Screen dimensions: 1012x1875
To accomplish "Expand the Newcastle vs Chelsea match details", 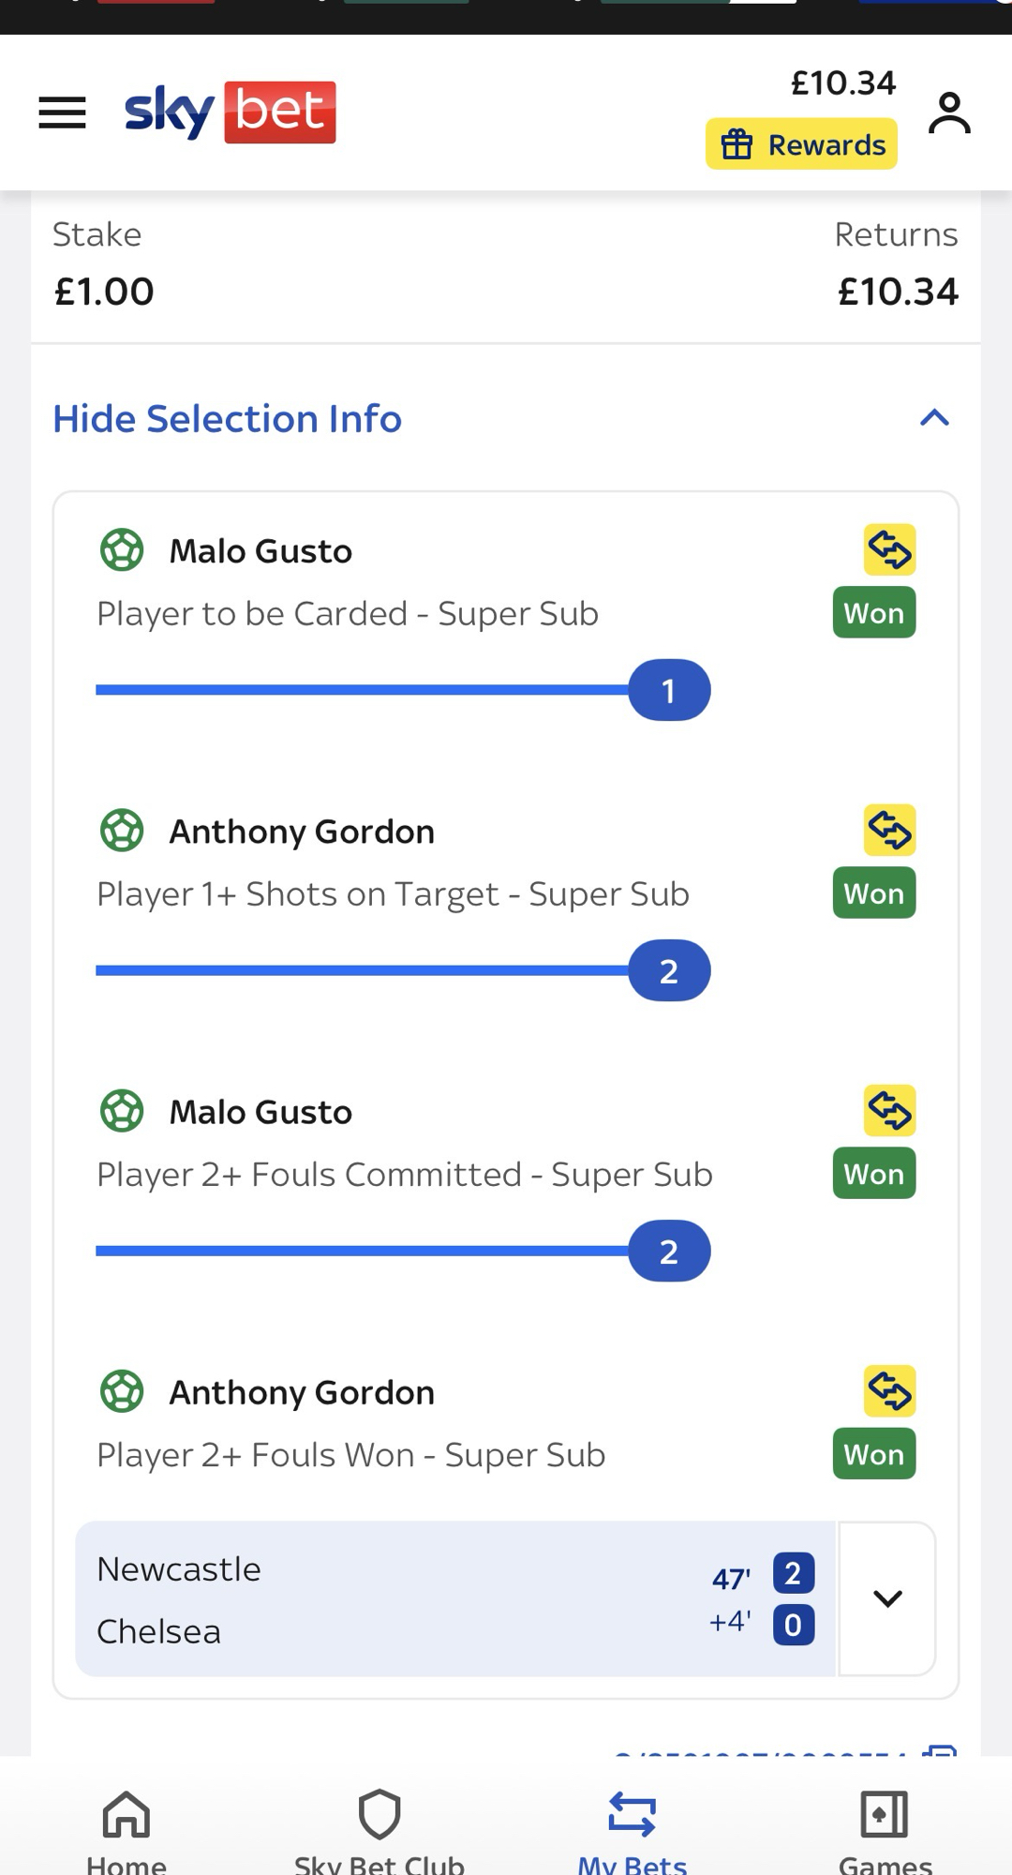I will click(886, 1598).
